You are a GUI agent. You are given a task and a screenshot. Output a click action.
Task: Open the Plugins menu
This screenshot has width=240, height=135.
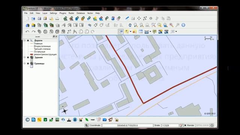coord(63,13)
